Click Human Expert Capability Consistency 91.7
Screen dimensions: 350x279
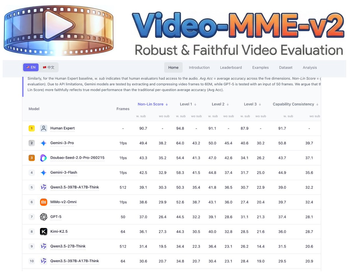[x=282, y=128]
